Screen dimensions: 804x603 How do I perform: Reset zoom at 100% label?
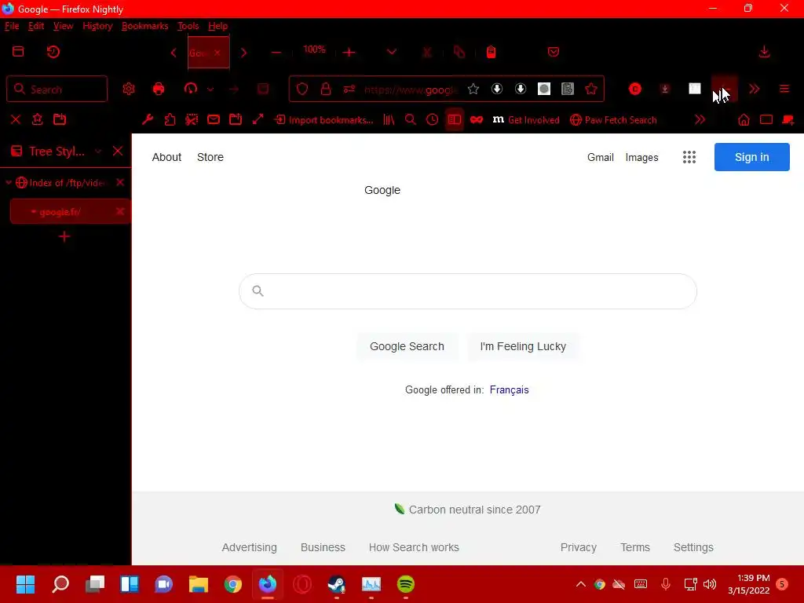314,49
